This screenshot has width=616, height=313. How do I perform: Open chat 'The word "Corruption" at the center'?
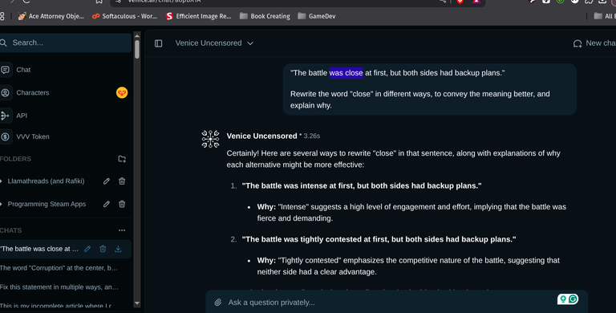[x=59, y=268]
